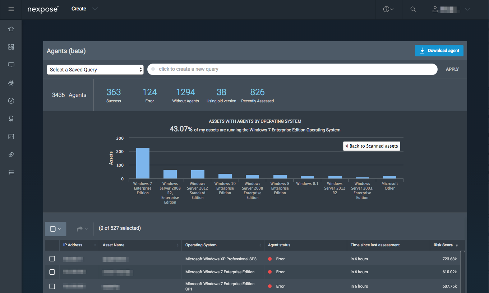Image resolution: width=489 pixels, height=293 pixels.
Task: Open the Dashboard grid icon in sidebar
Action: tap(11, 47)
